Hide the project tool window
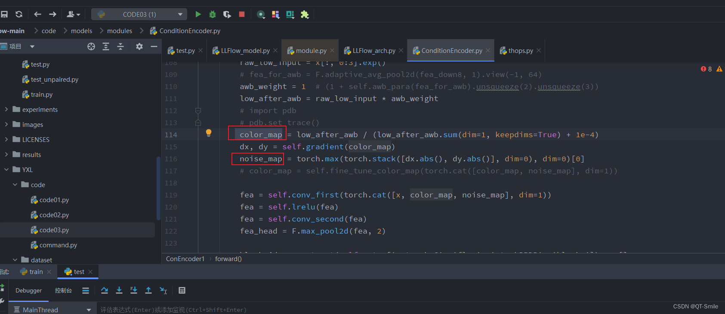This screenshot has height=314, width=725. 154,46
